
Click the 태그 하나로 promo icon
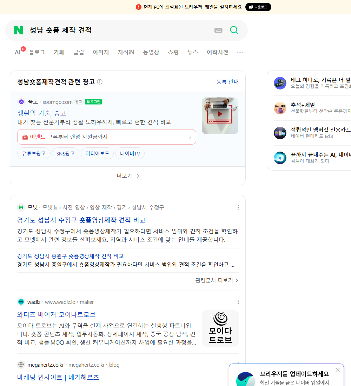280,83
